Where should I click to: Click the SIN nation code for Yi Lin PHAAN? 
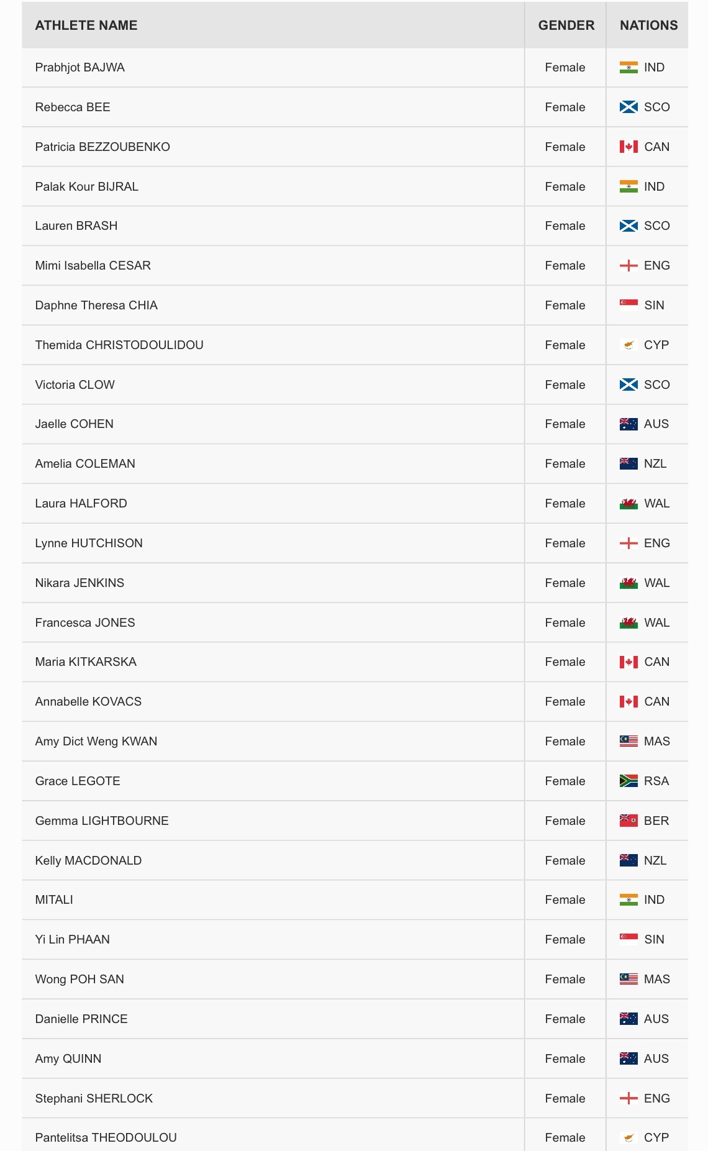click(654, 939)
